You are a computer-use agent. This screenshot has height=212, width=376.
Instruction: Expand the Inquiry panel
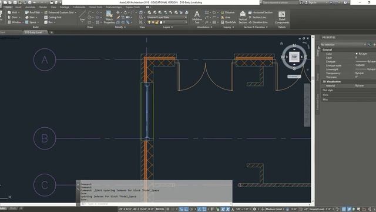229,27
